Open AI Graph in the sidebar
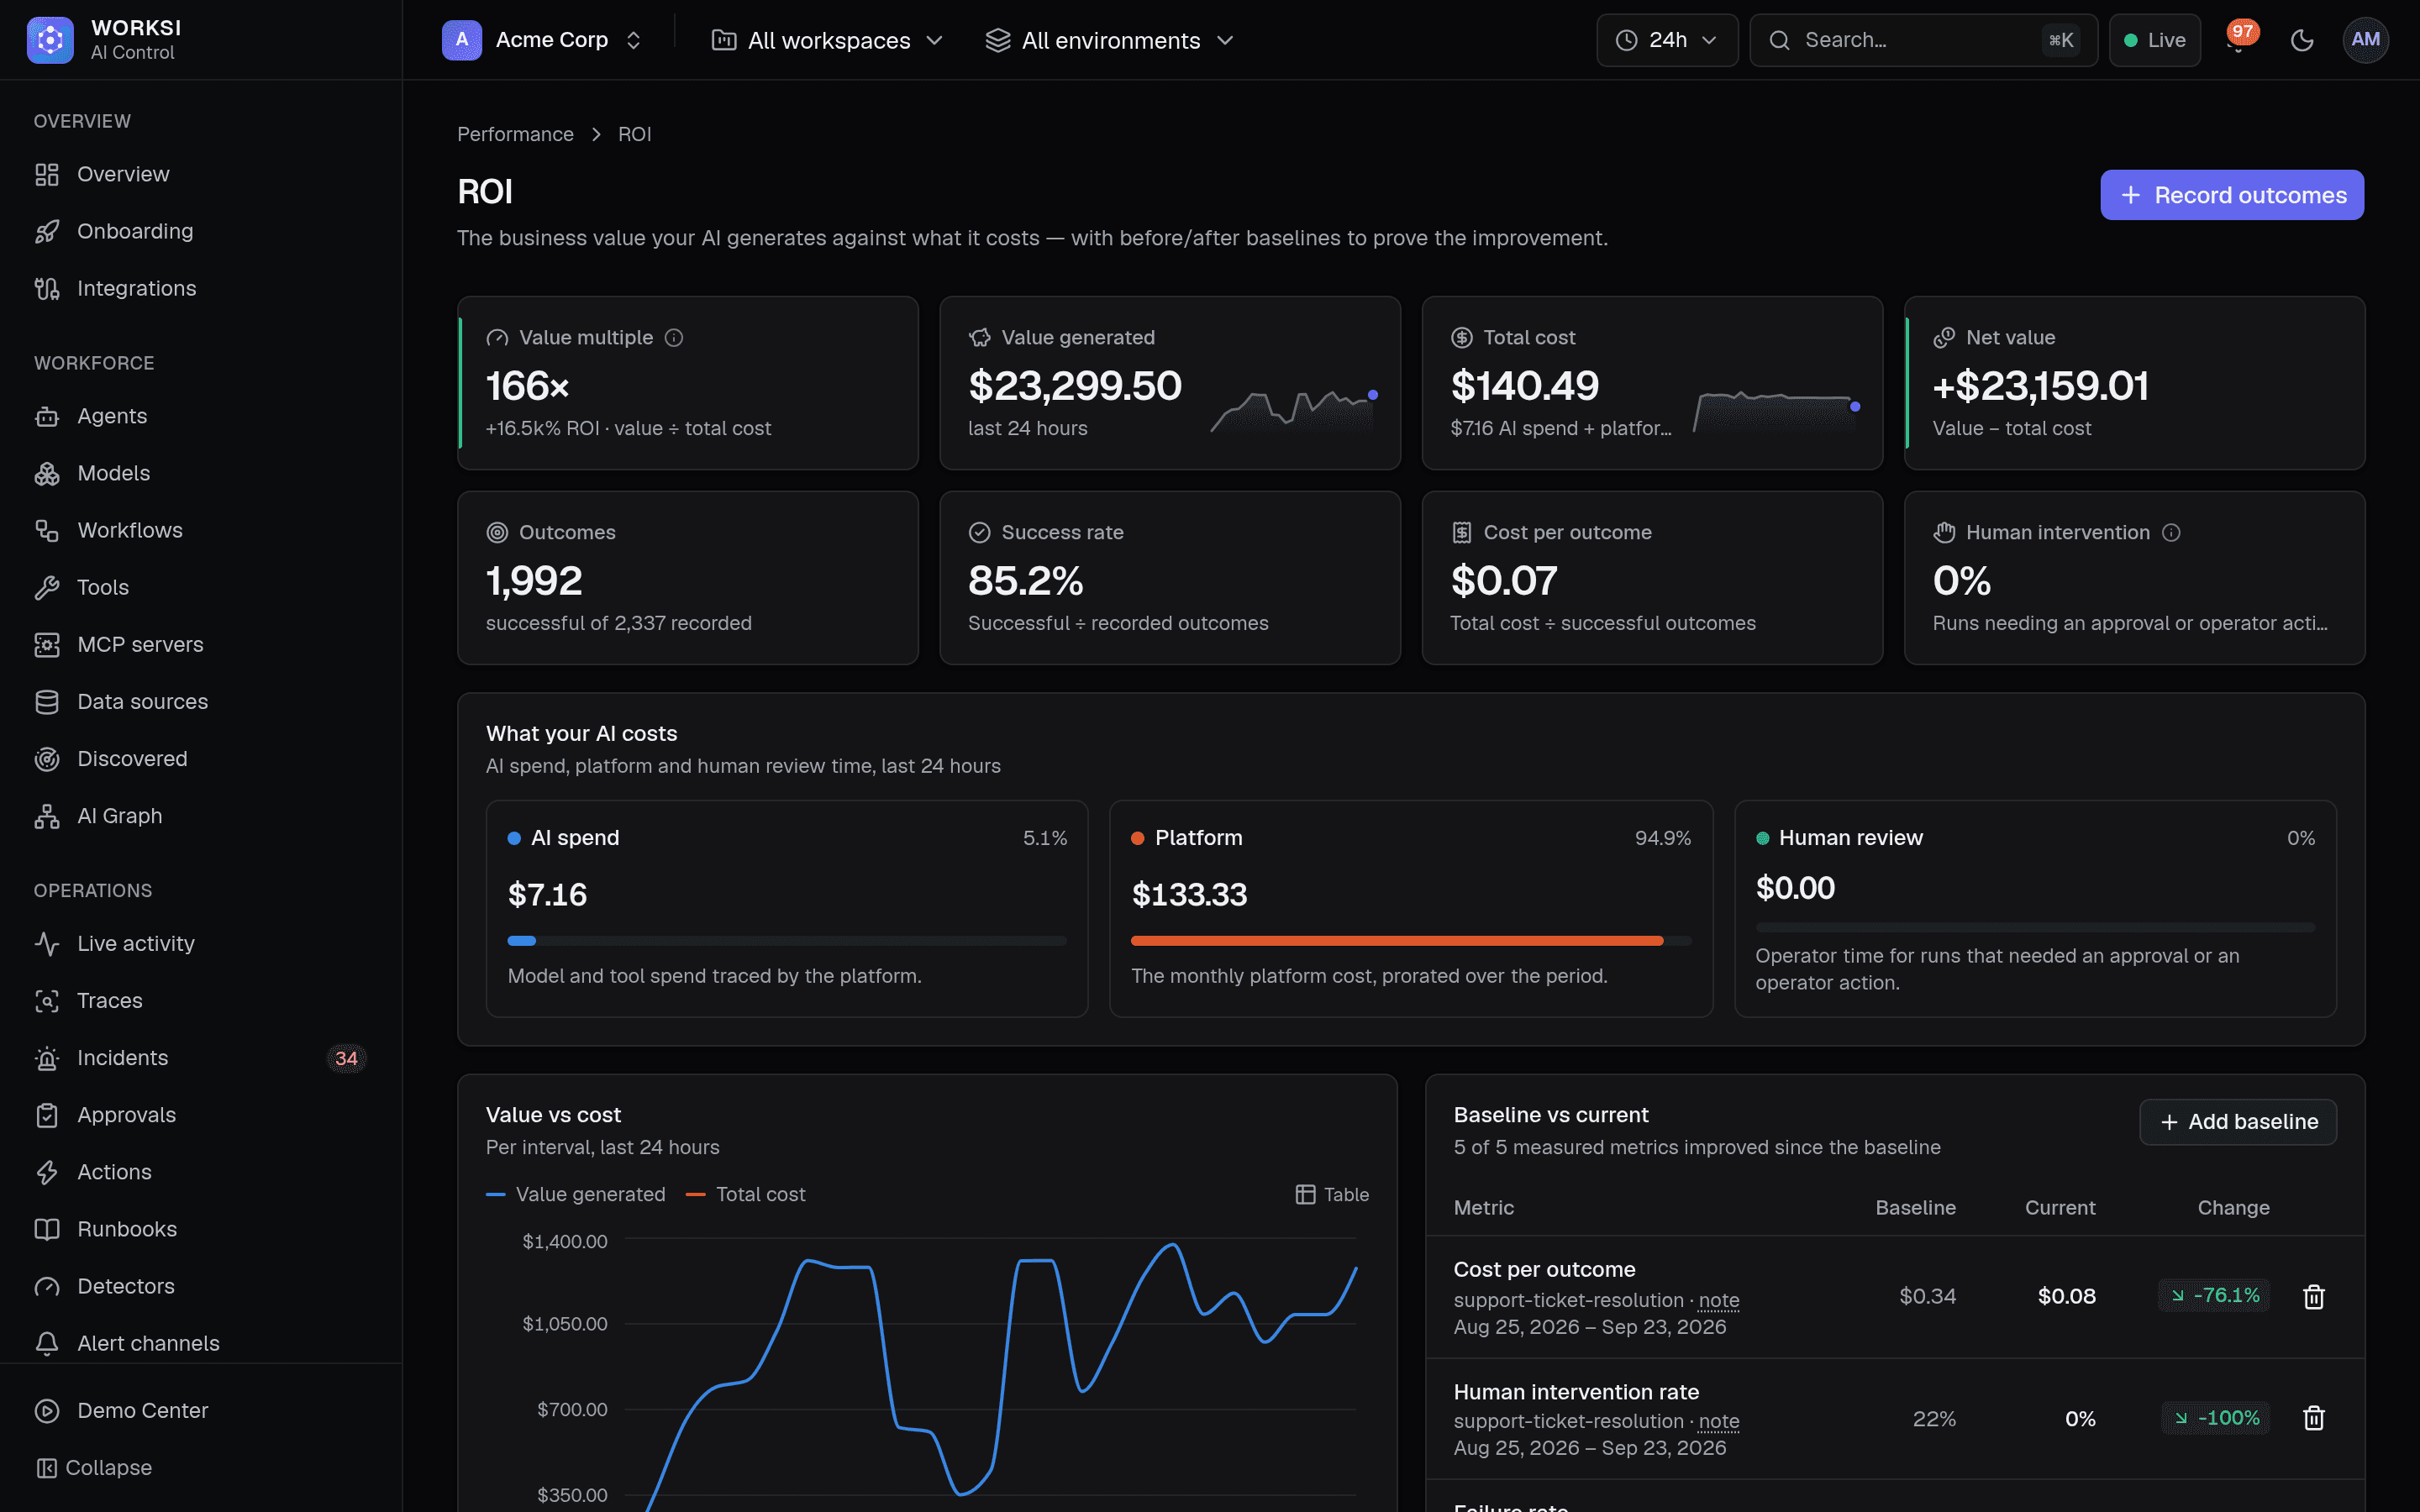 pyautogui.click(x=201, y=816)
